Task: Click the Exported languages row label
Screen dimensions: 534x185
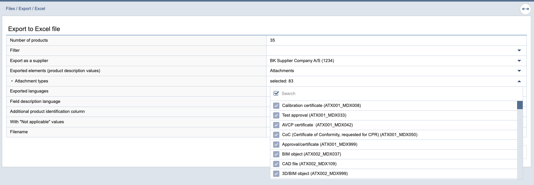Action: coord(29,91)
